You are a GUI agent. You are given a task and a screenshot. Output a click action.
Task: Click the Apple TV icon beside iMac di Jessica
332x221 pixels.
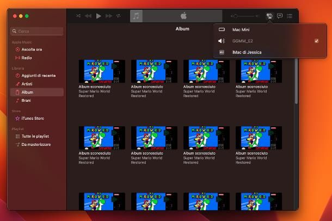222,52
